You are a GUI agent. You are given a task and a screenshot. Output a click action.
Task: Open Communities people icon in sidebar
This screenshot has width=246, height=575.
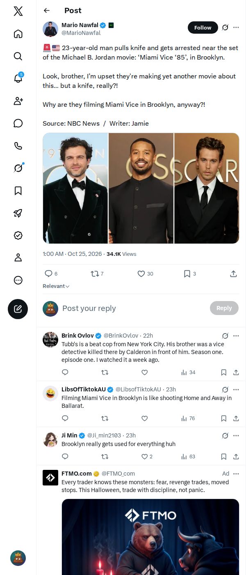point(18,101)
